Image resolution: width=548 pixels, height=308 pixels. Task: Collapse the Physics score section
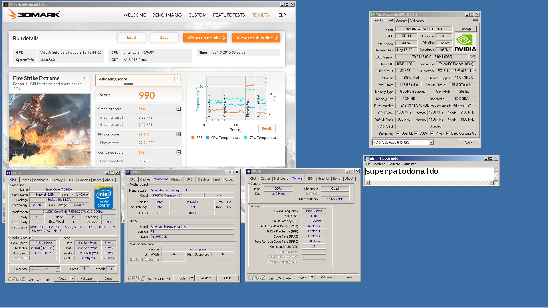pos(179,134)
